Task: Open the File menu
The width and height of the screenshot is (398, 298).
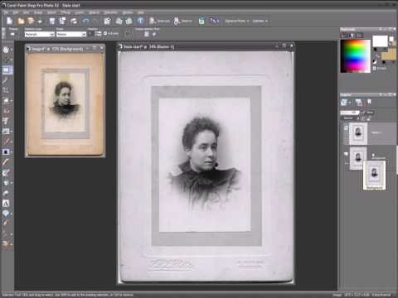Action: [6, 12]
